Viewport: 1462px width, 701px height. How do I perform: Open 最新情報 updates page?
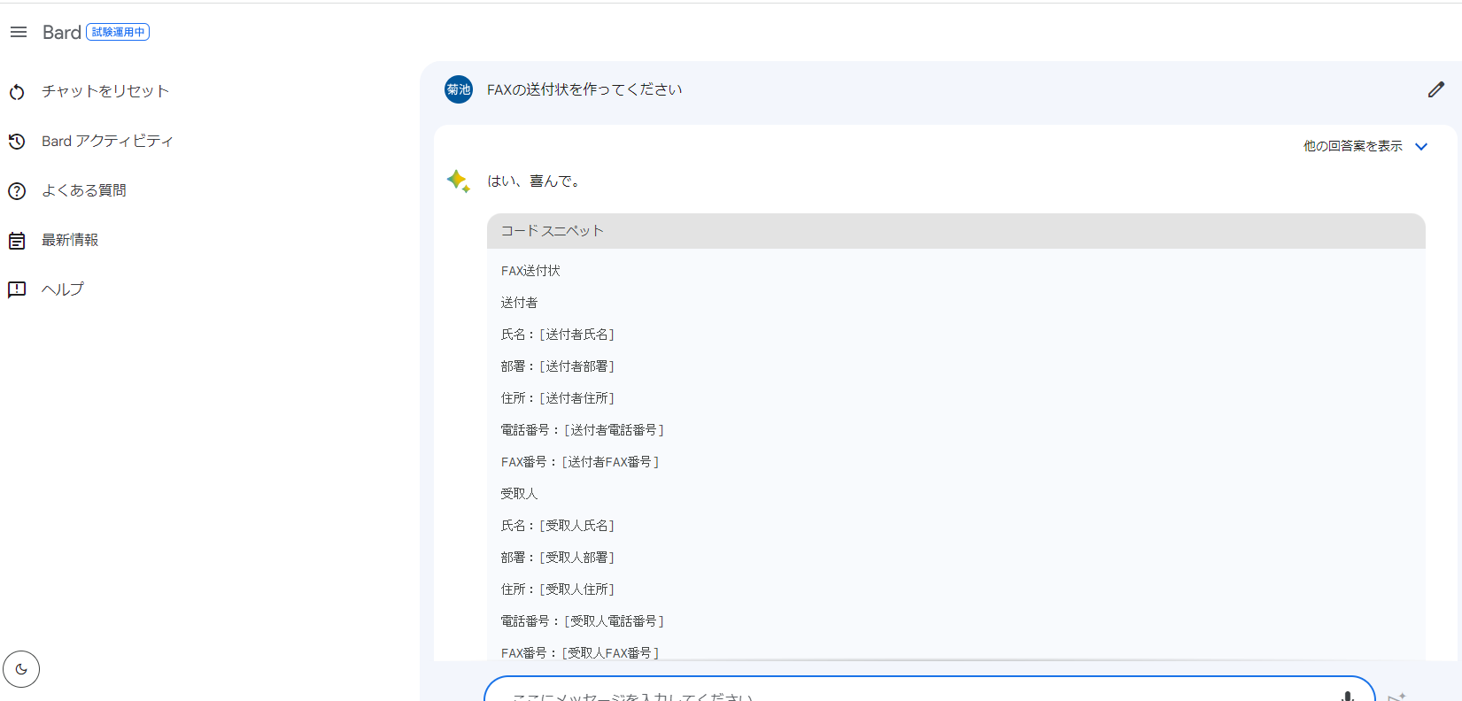click(70, 240)
